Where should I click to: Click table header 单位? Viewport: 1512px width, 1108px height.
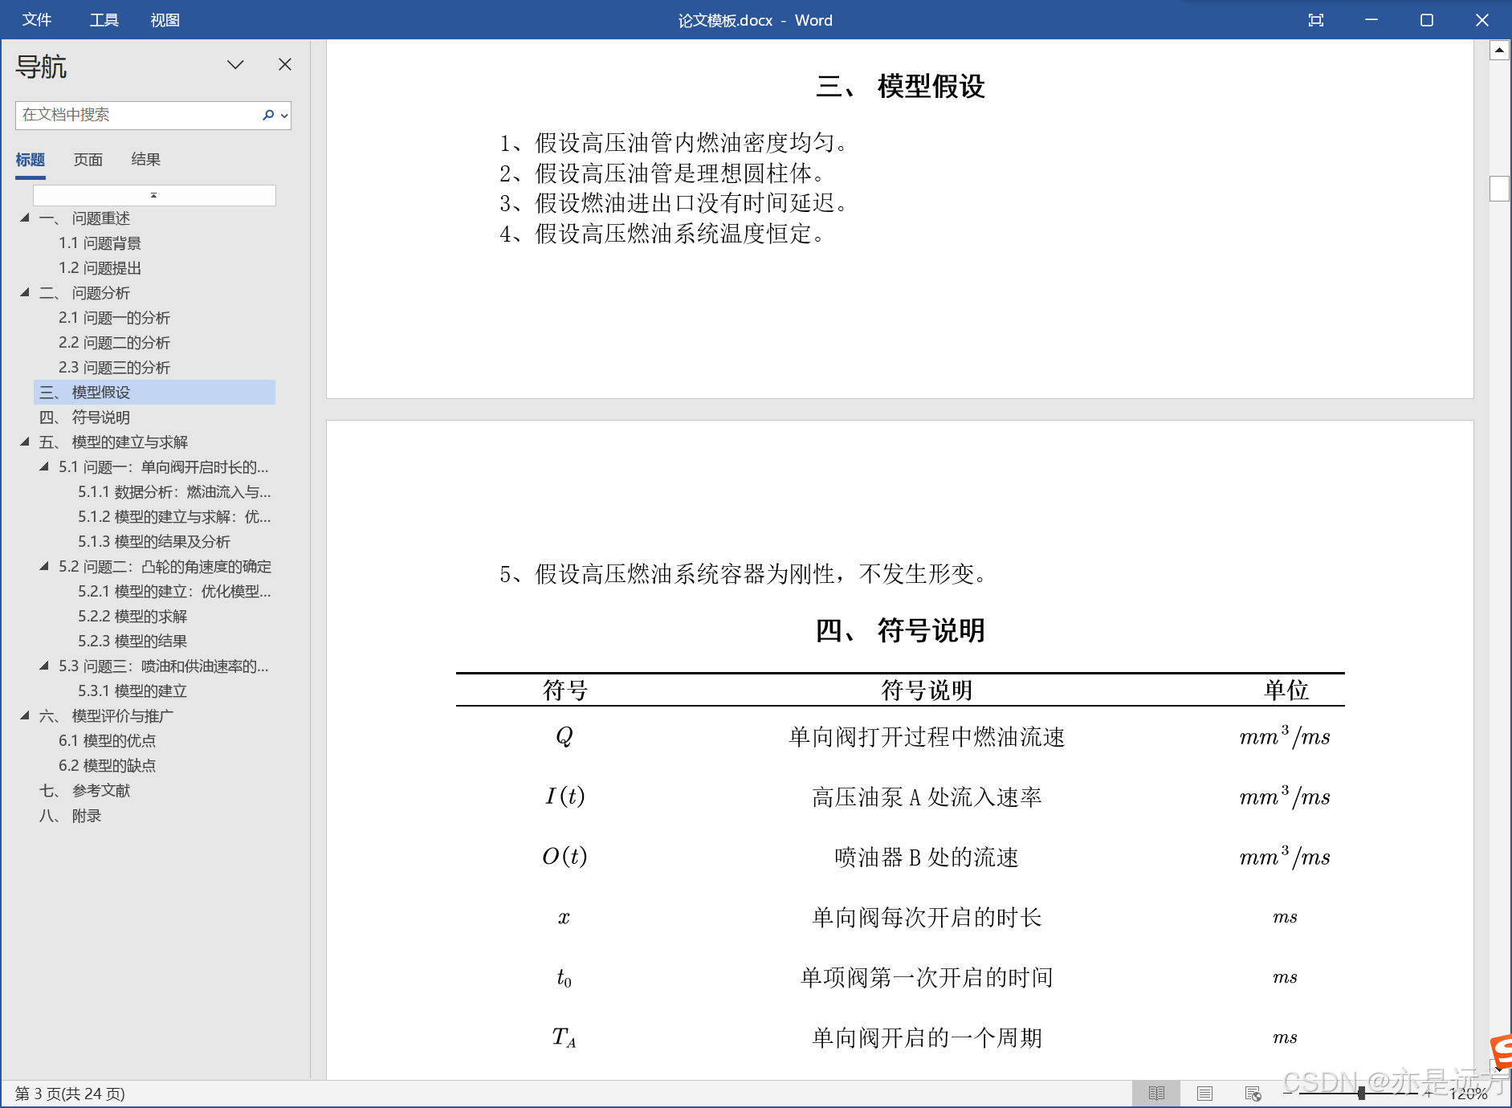click(x=1286, y=690)
